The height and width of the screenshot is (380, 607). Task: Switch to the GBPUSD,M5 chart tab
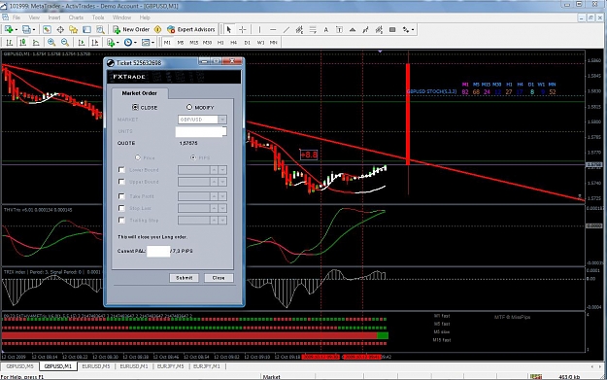point(19,366)
